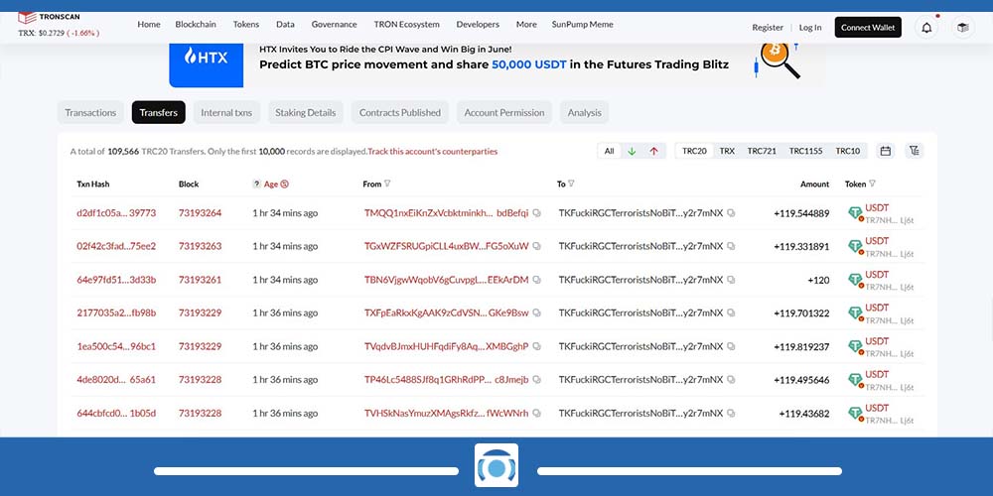The image size is (993, 496).
Task: Click the red clock icon next to Age
Action: tap(285, 184)
